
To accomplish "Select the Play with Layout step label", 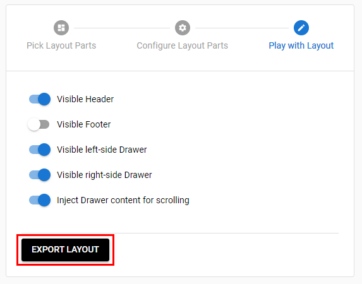I will 301,45.
